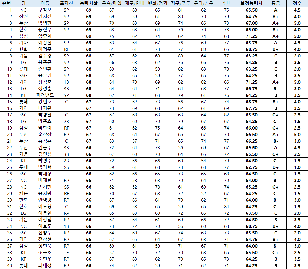
Task: Click adjusted value 69.50 in 김동주's row
Action: pyautogui.click(x=251, y=148)
